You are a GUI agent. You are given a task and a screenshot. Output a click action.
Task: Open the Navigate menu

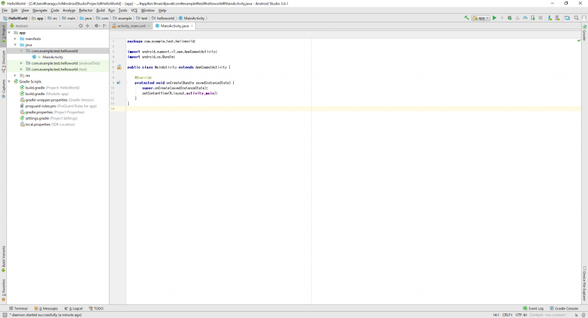(x=40, y=10)
